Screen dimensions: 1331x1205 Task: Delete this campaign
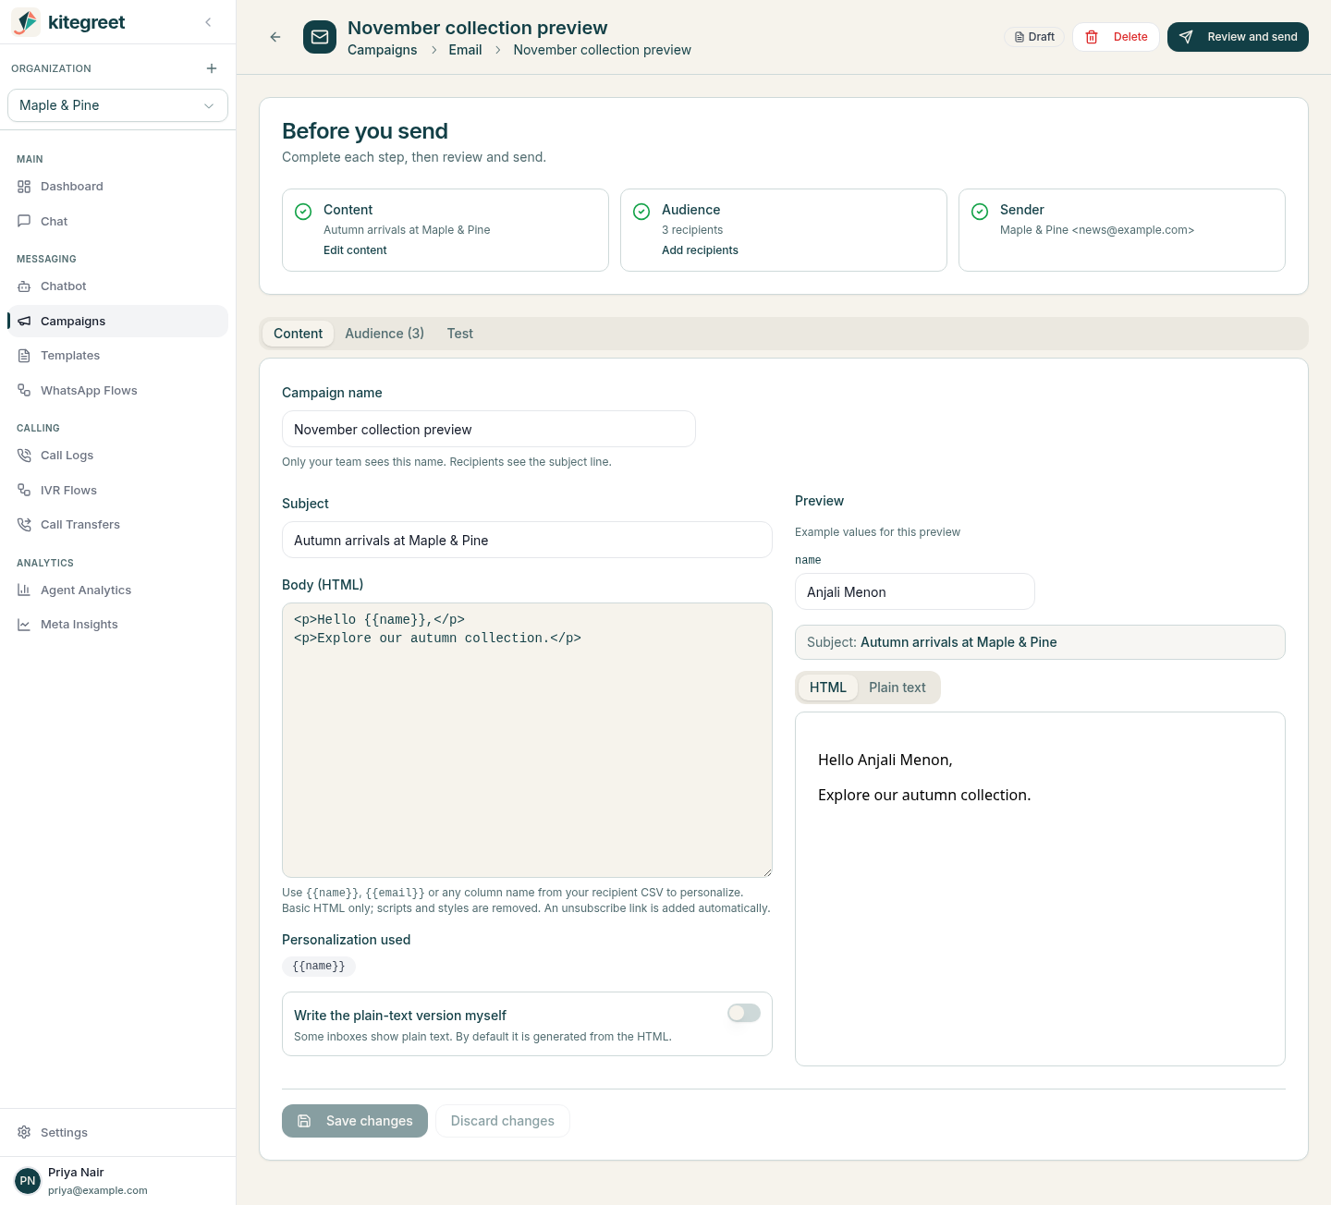[x=1116, y=37]
